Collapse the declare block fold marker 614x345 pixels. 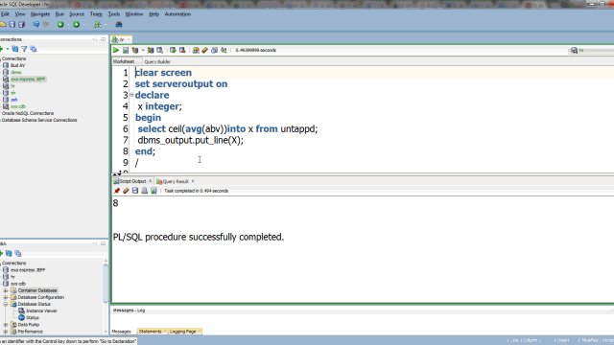131,95
